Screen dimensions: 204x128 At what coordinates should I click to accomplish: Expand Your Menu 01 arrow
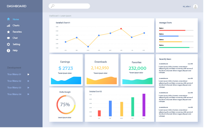point(28,74)
